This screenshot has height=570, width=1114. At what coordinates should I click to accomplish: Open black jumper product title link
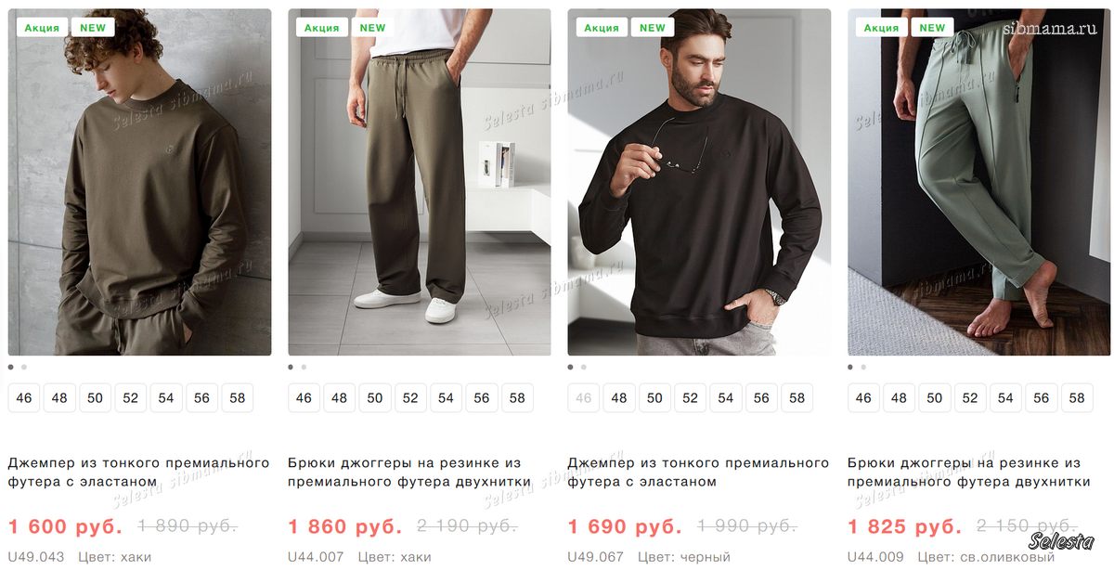[698, 472]
